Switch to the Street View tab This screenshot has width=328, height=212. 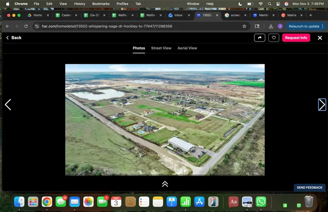pos(161,48)
